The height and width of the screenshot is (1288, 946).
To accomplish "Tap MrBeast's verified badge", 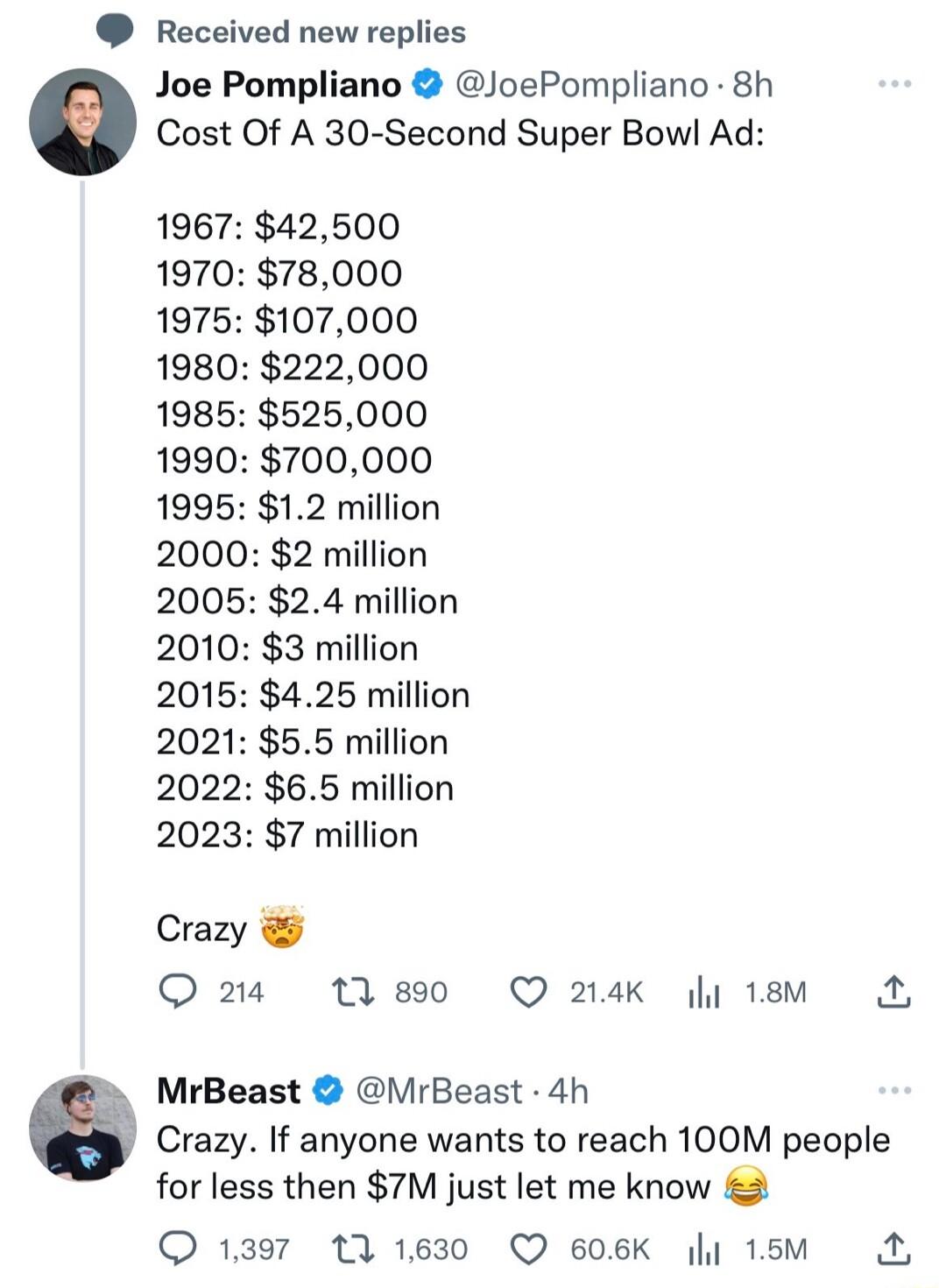I will pyautogui.click(x=326, y=1090).
